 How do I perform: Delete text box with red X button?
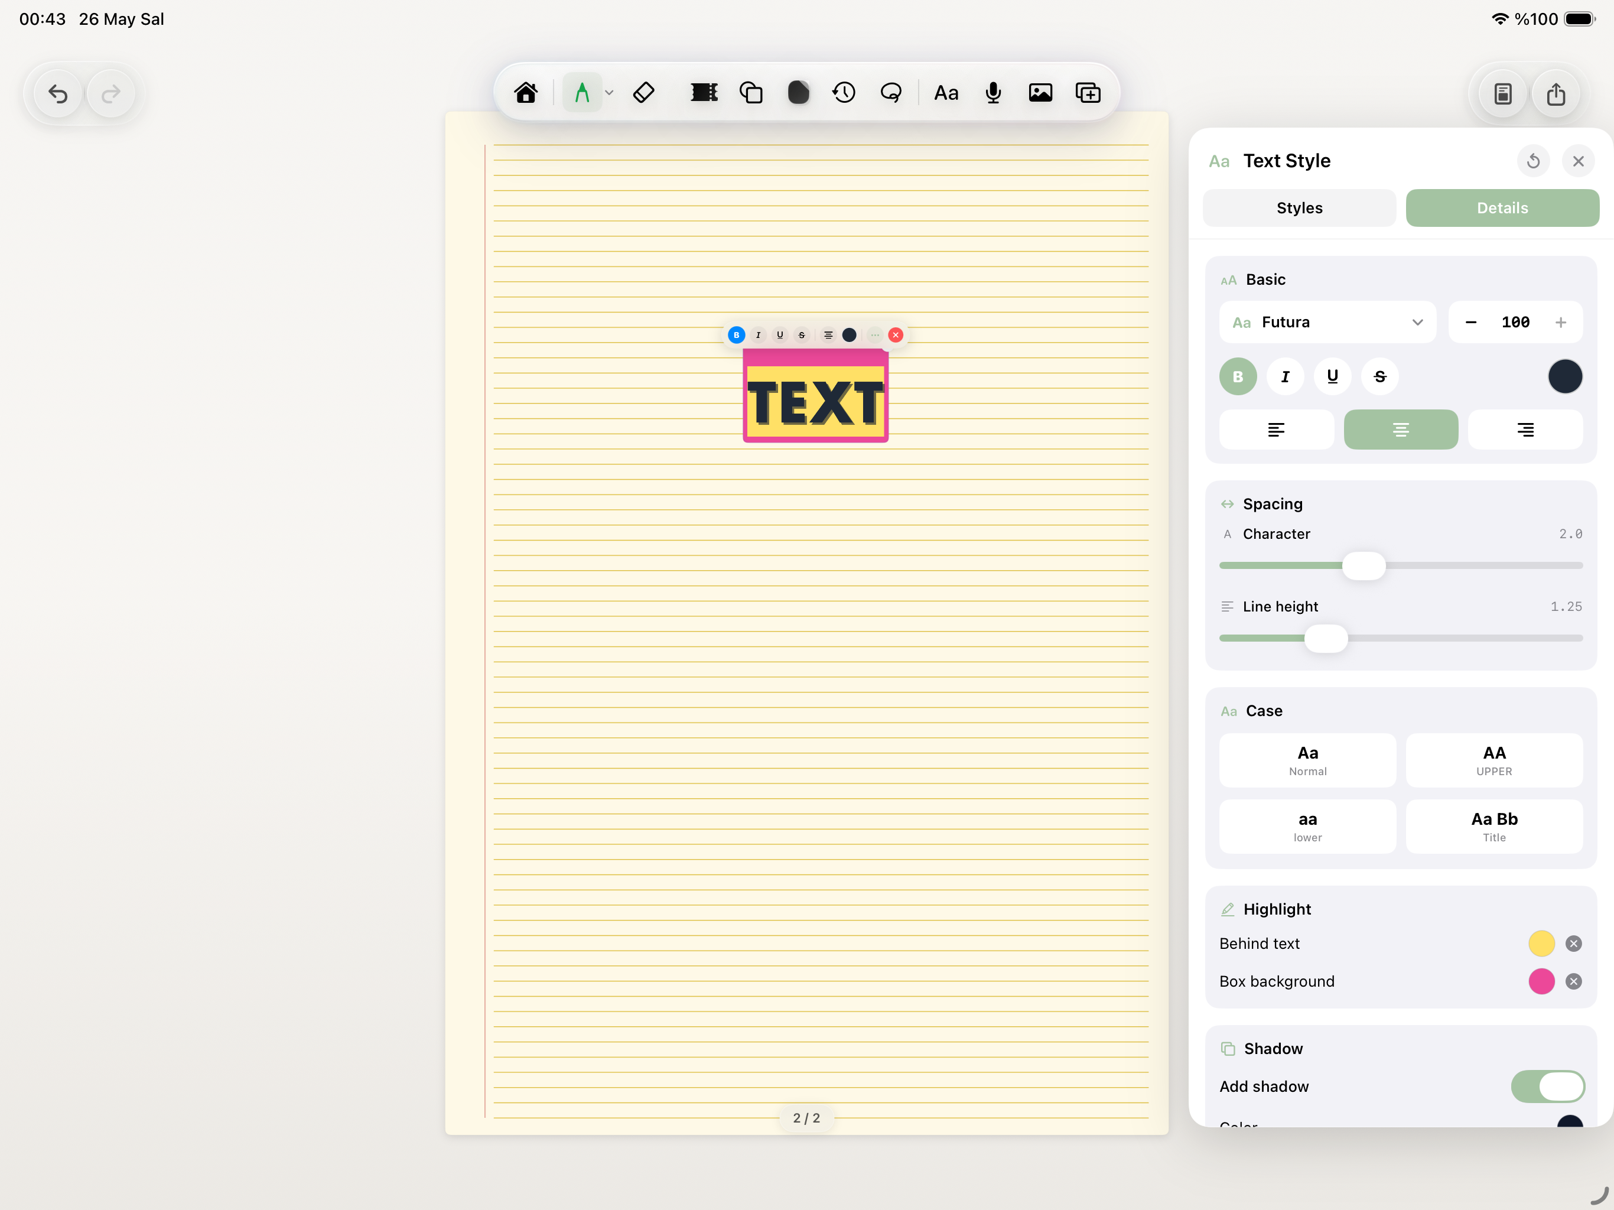pos(896,335)
